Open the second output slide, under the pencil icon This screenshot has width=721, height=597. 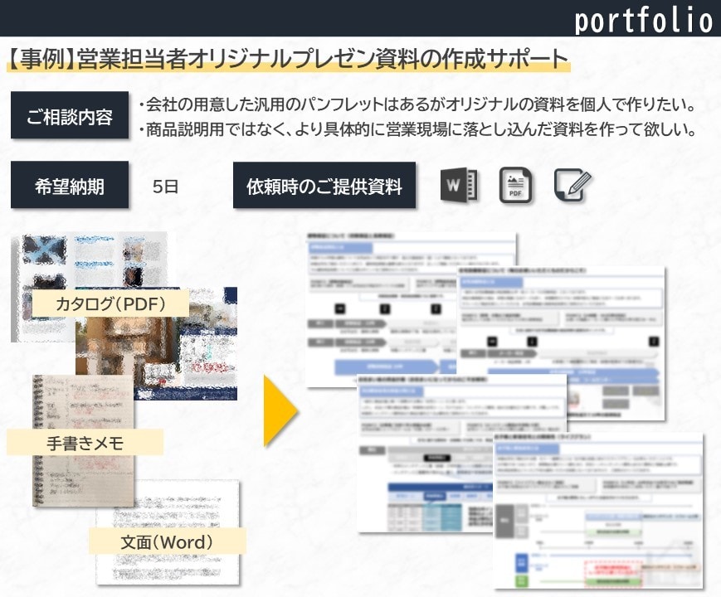(561, 342)
